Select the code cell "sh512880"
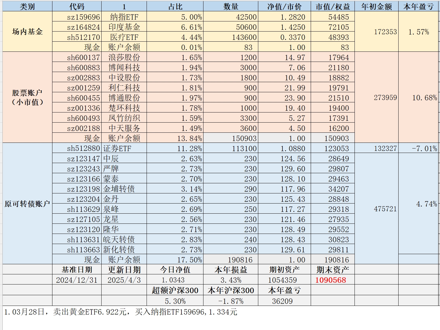 (x=77, y=148)
